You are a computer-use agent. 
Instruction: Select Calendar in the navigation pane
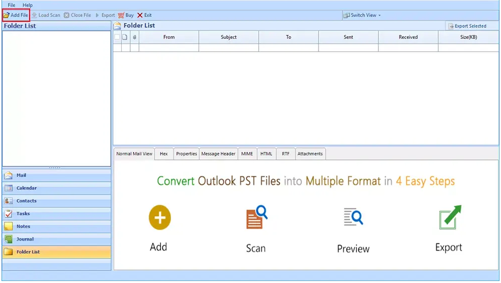tap(56, 188)
